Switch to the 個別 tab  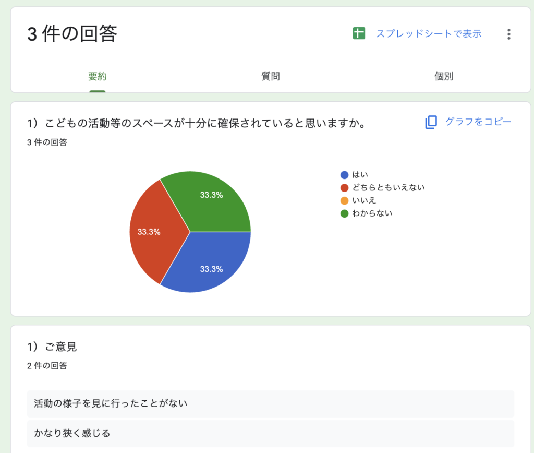click(444, 77)
